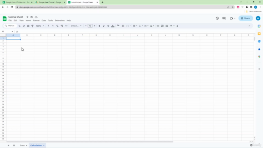263x148 pixels.
Task: Format as currency with dollar icon
Action: pos(48,26)
